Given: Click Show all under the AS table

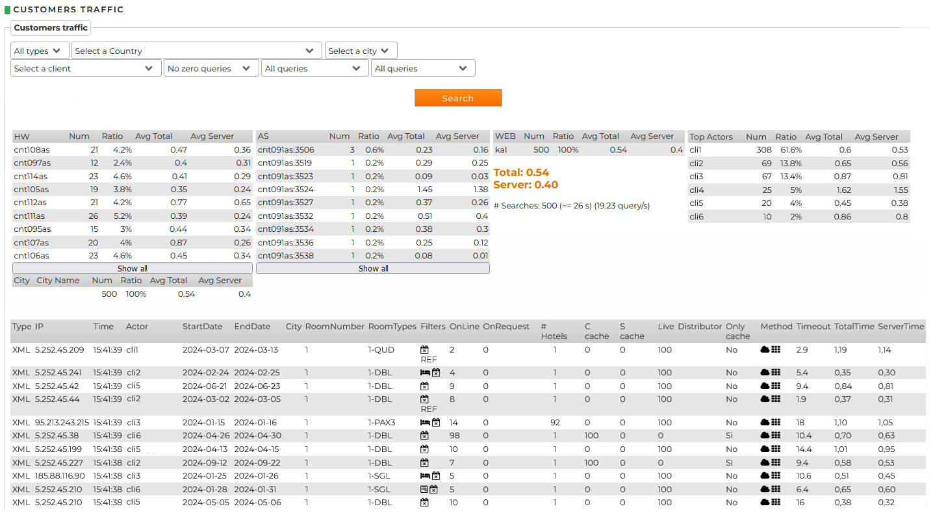Looking at the screenshot, I should [x=373, y=268].
